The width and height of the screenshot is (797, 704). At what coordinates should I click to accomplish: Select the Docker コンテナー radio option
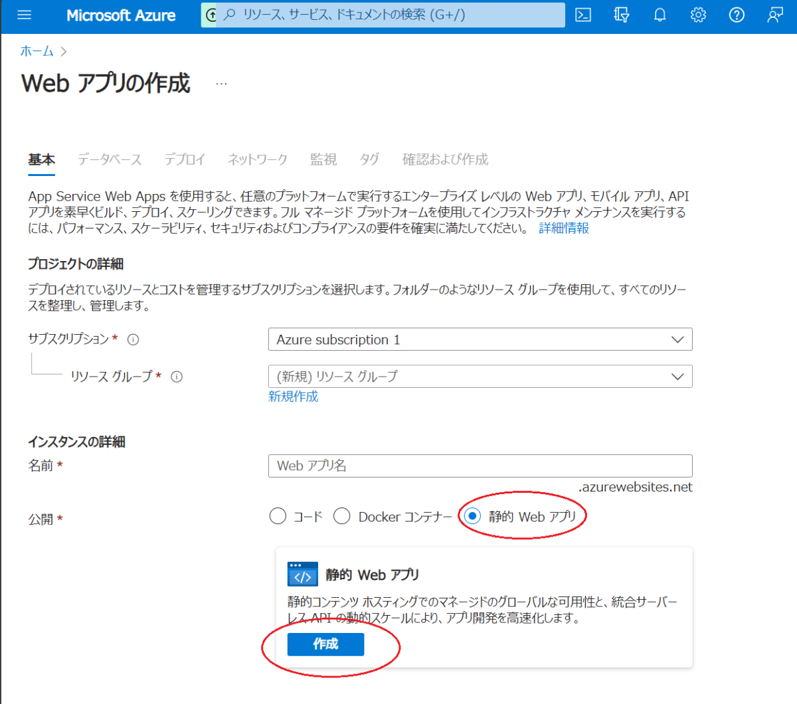click(x=341, y=516)
